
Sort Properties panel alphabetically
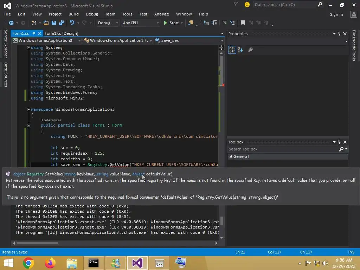click(240, 50)
